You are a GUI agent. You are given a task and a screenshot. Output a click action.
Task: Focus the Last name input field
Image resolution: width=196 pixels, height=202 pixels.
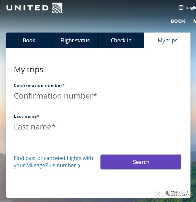[98, 127]
